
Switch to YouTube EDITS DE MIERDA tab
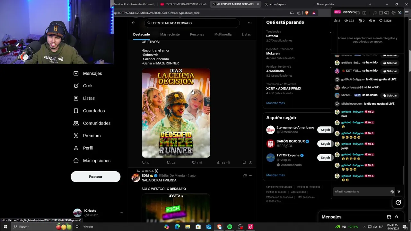(x=184, y=4)
